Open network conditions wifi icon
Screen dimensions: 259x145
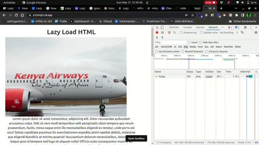pyautogui.click(x=242, y=33)
